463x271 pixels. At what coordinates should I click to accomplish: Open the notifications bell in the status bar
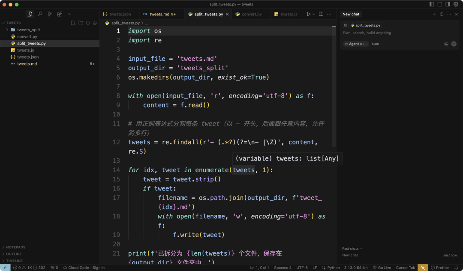click(x=456, y=268)
